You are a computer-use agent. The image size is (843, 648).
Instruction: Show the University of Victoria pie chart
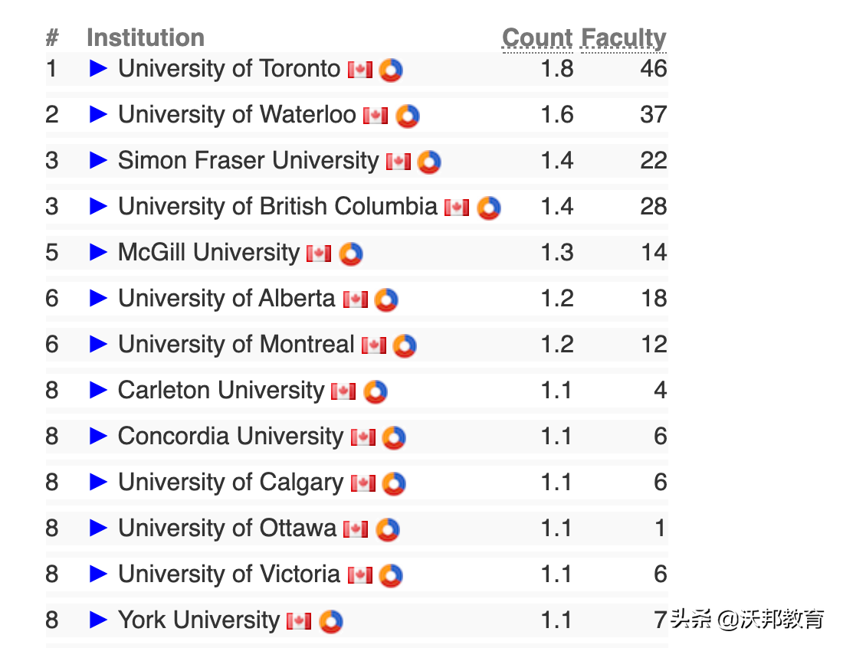pos(391,575)
